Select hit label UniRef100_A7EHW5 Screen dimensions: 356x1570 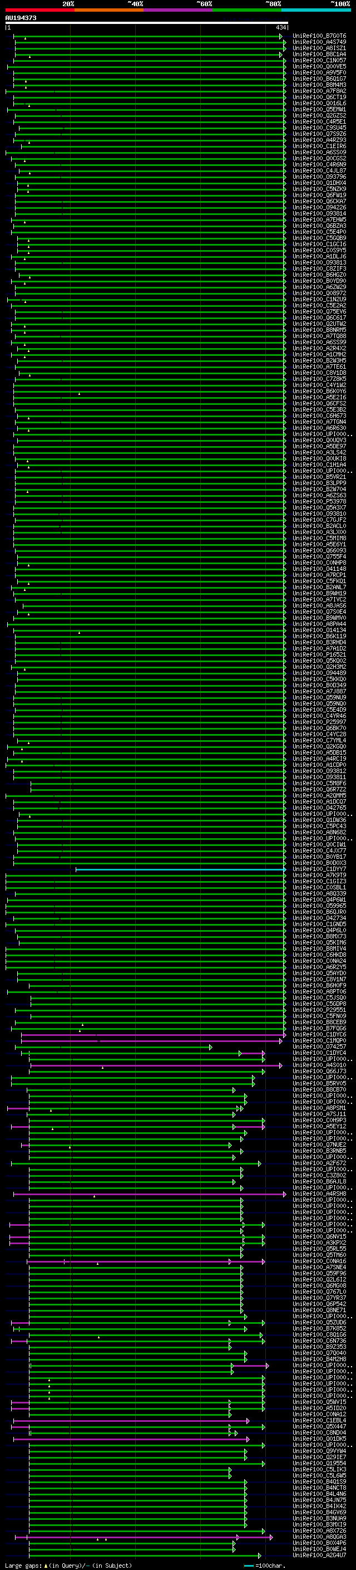point(319,219)
